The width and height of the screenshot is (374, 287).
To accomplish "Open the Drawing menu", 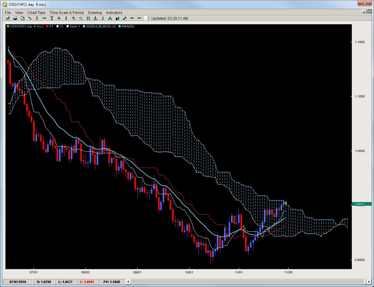I will pos(95,12).
